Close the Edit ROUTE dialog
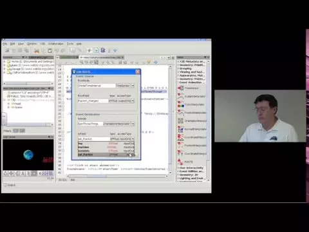The image size is (309, 232). pos(138,72)
